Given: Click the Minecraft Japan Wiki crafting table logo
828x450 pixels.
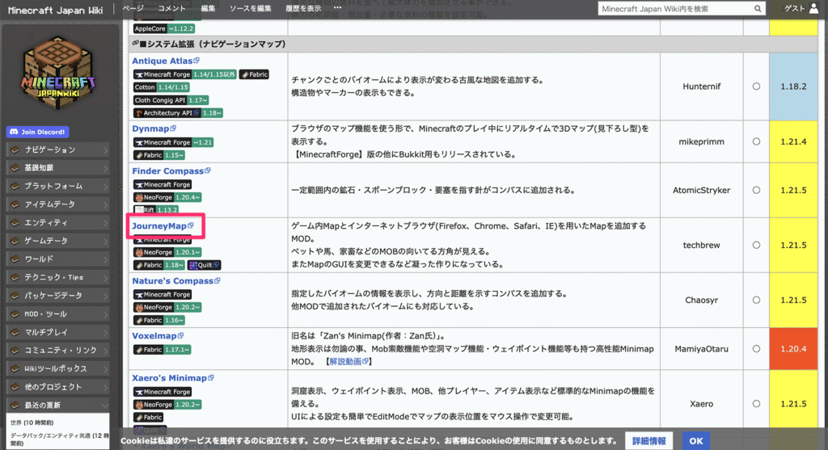Looking at the screenshot, I should (58, 74).
